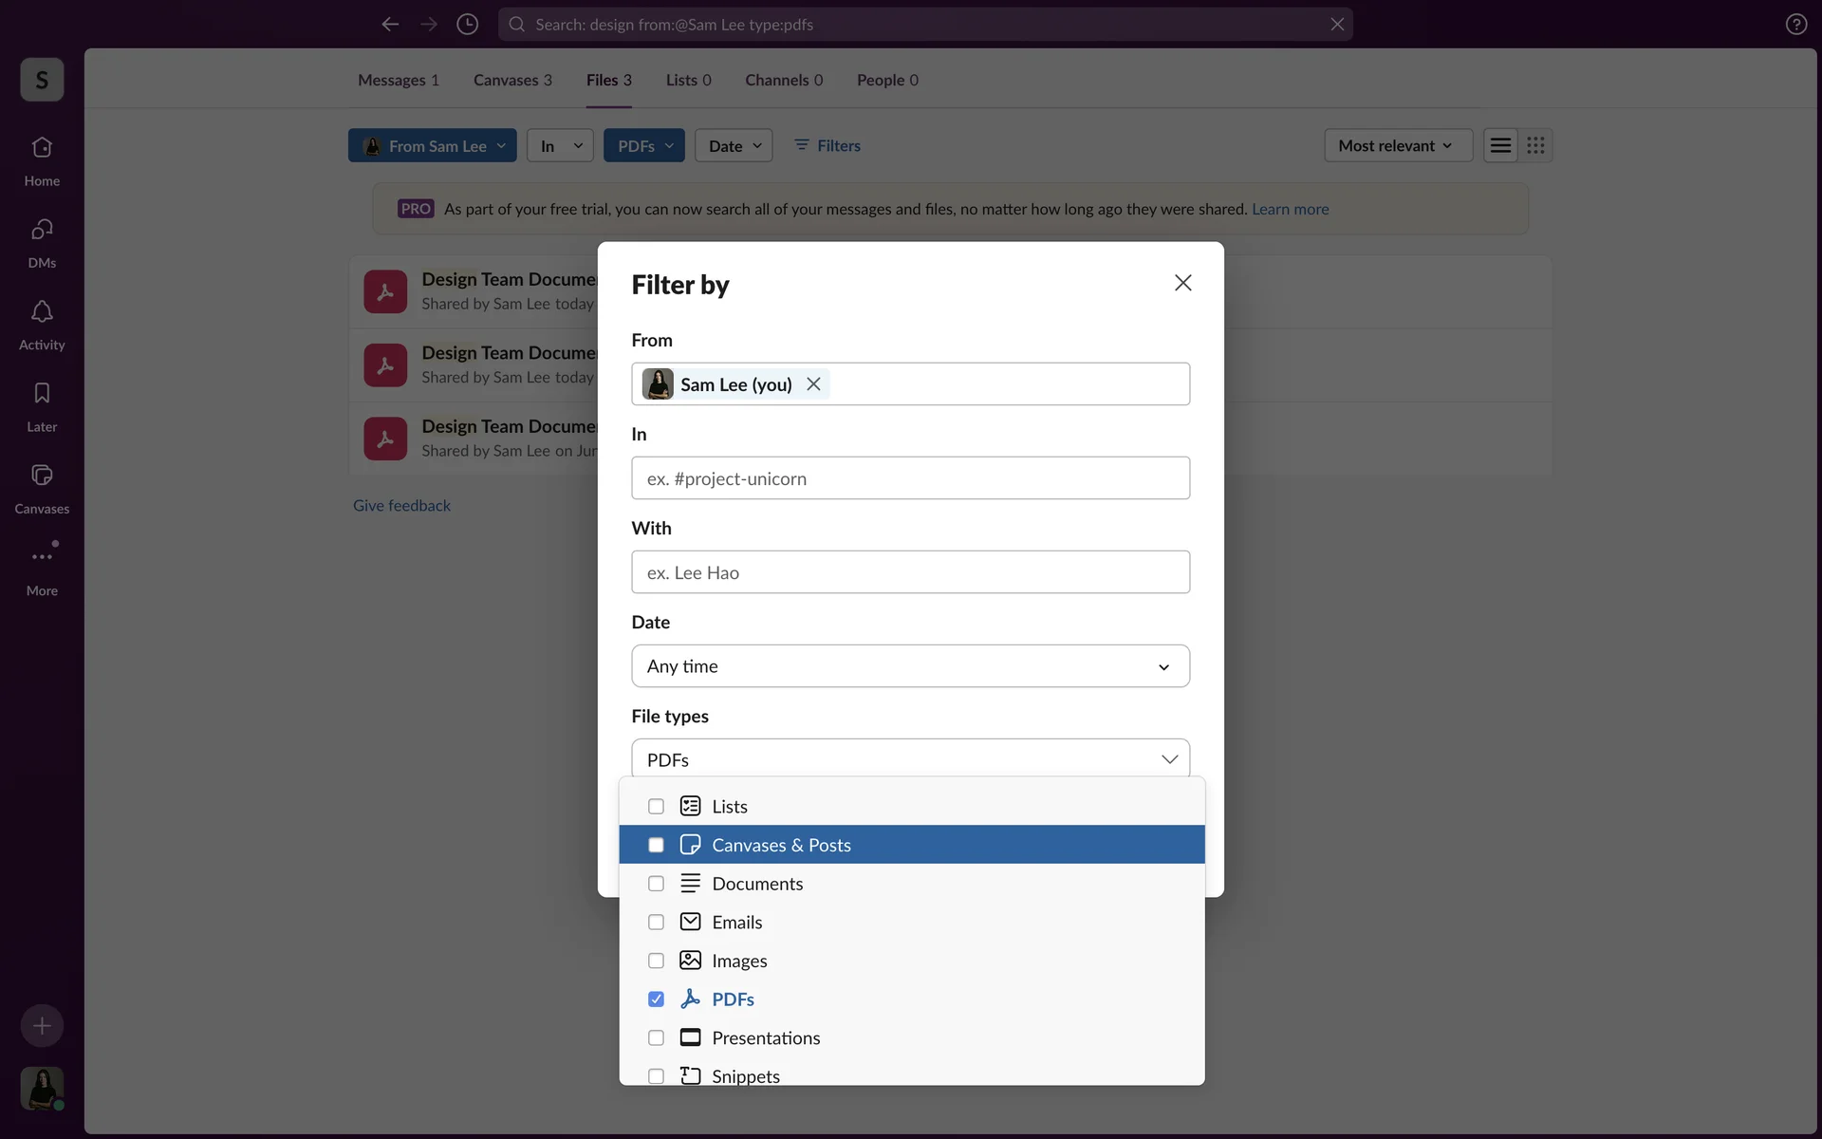This screenshot has height=1139, width=1822.
Task: Click the Later bookmark icon
Action: [x=42, y=394]
